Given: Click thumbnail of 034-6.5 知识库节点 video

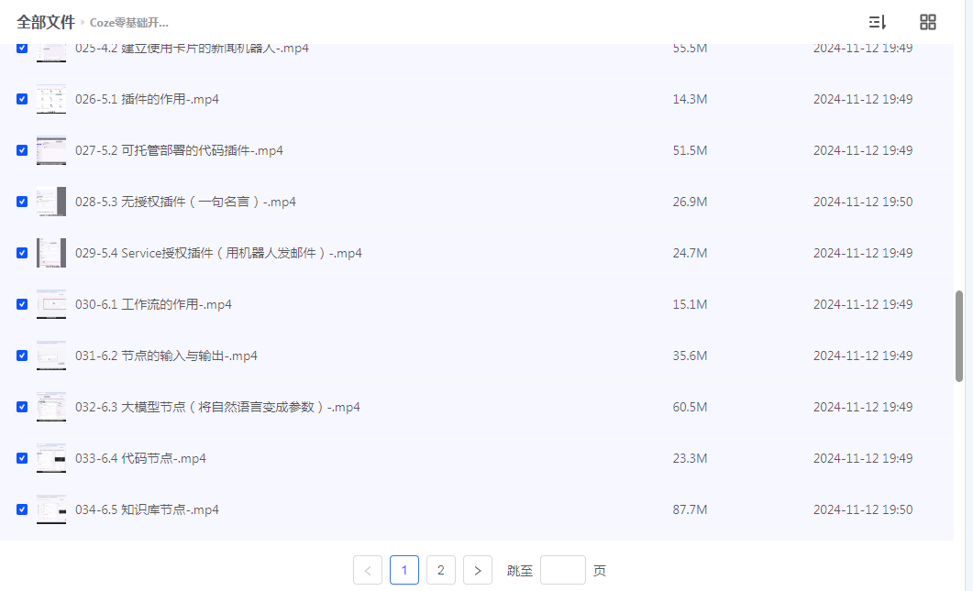Looking at the screenshot, I should point(51,509).
